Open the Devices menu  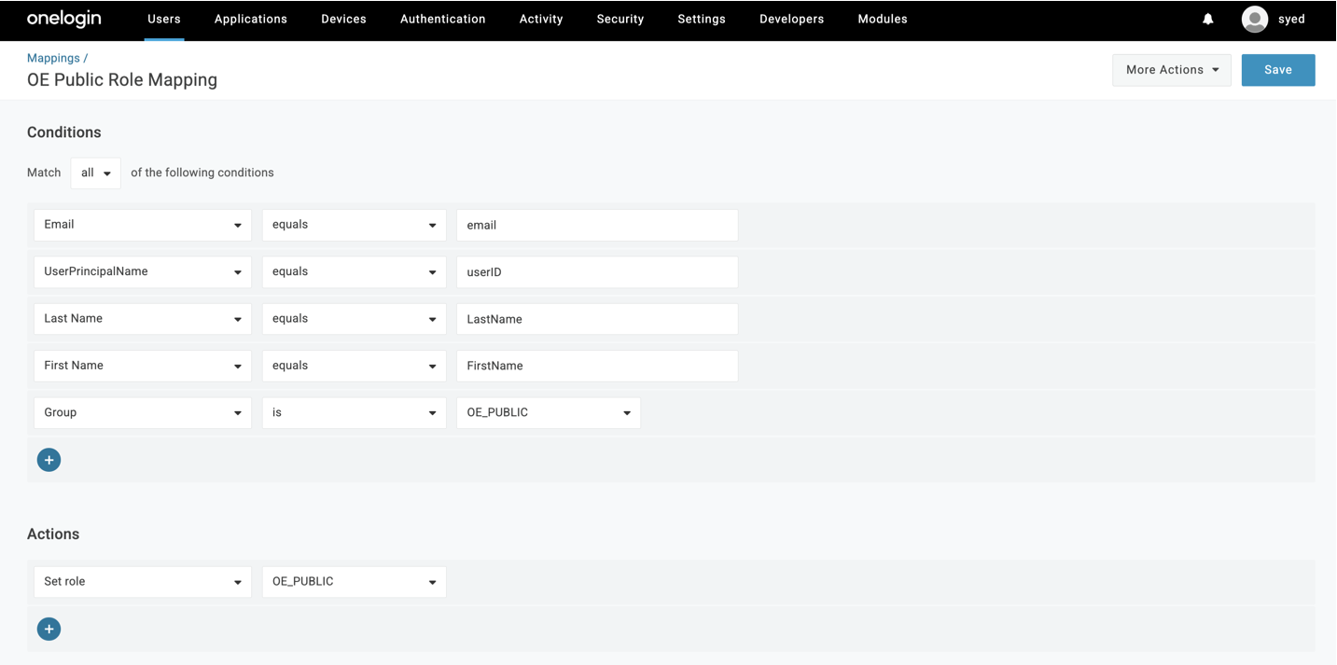click(343, 19)
